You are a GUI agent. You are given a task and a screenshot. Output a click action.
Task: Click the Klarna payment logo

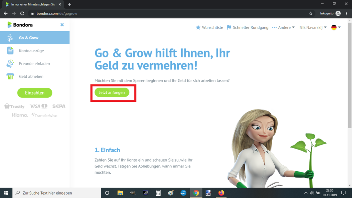[x=20, y=115]
